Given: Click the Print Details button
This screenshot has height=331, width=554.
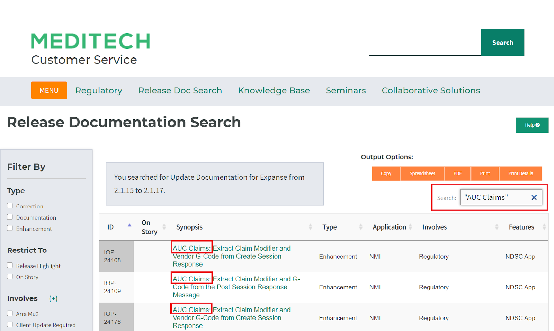Looking at the screenshot, I should point(520,173).
